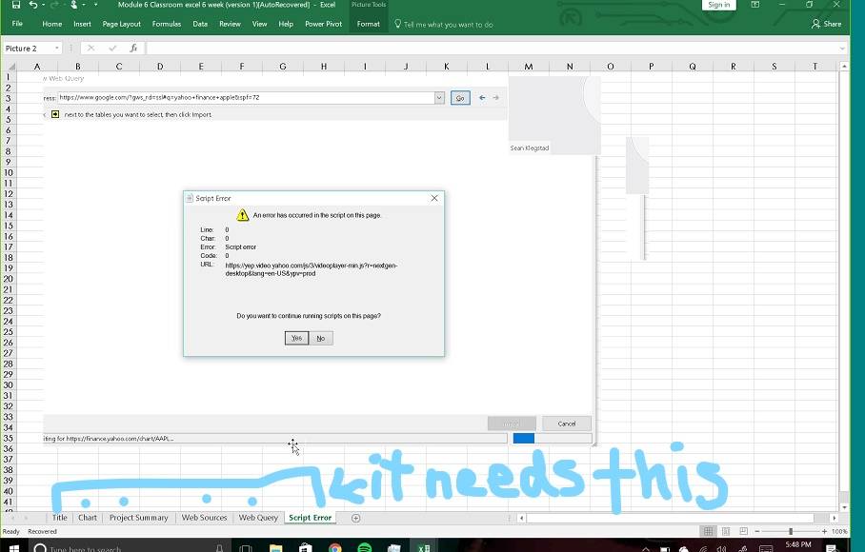
Task: Switch to the Insert ribbon tab
Action: 82,24
